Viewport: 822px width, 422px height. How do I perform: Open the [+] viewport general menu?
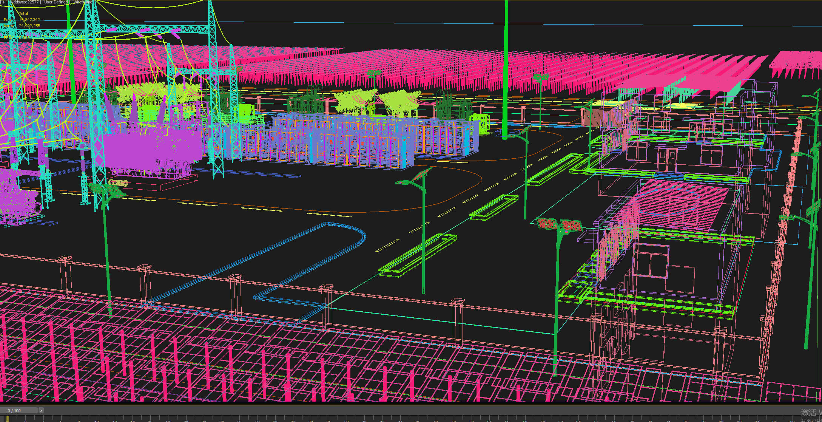[3, 2]
